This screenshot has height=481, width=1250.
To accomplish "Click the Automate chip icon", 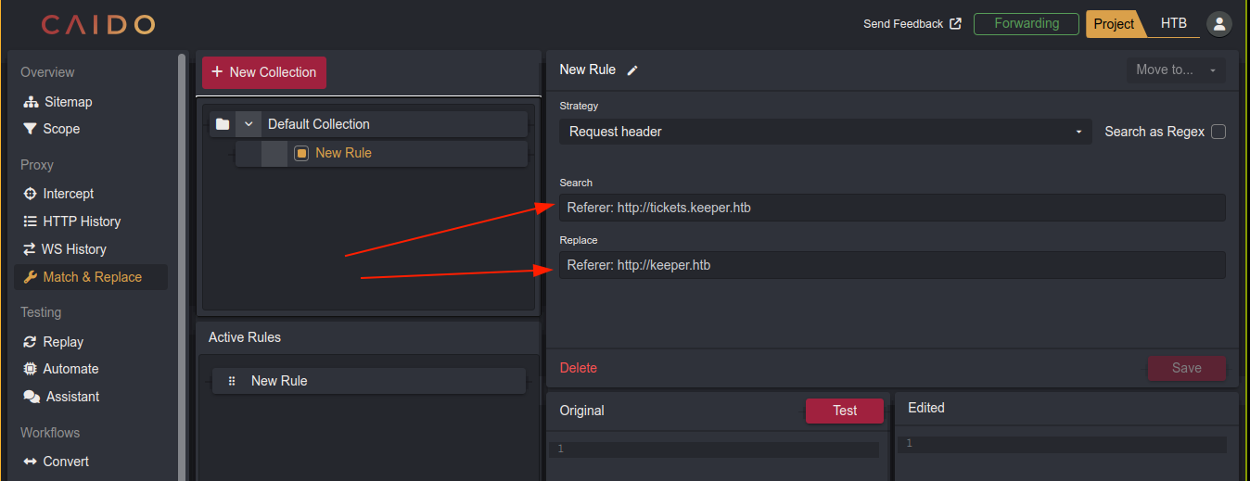I will pyautogui.click(x=31, y=369).
